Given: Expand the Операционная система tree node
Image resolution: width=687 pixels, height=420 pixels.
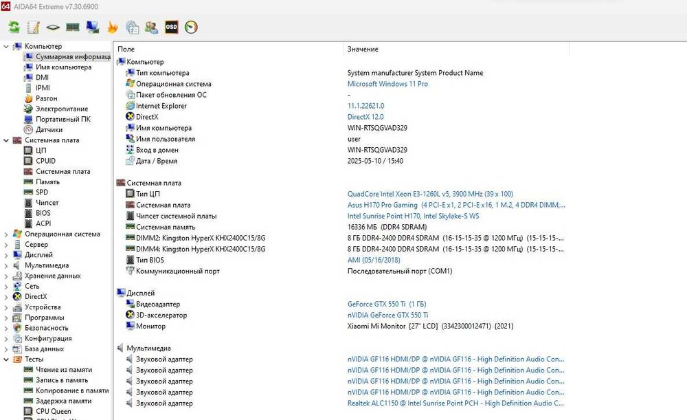Looking at the screenshot, I should 6,234.
